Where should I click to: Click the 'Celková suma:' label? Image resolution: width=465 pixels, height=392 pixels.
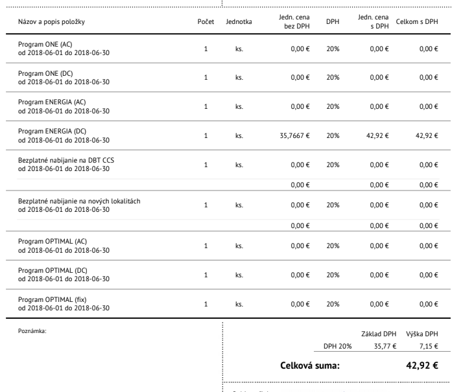310,365
